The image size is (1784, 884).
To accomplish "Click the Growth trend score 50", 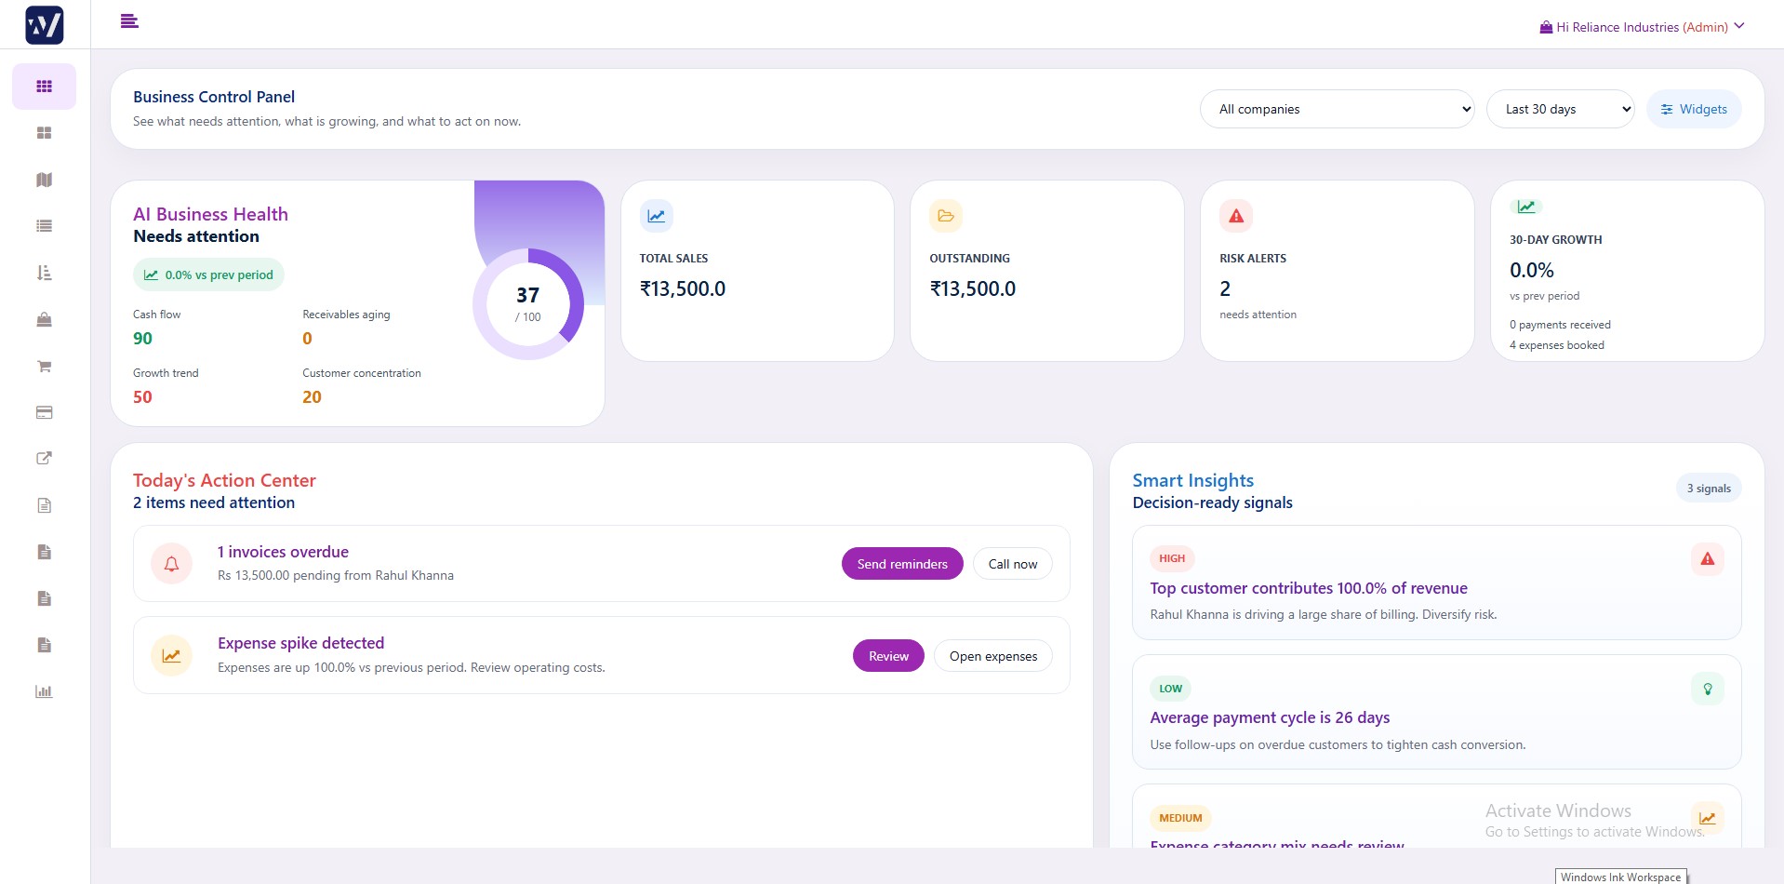I will pos(142,397).
